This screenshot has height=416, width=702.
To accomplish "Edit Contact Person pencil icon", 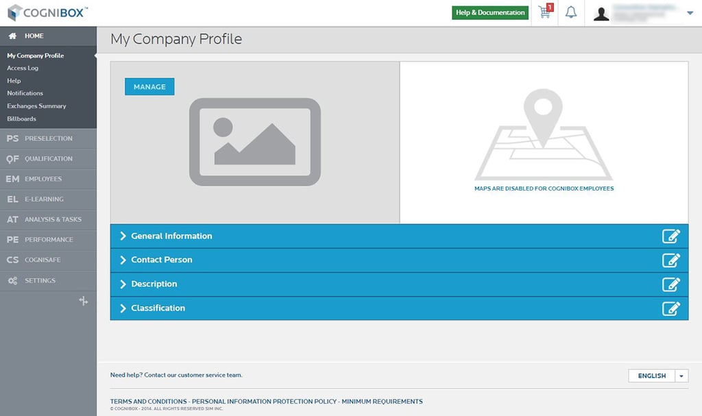I will pos(671,260).
